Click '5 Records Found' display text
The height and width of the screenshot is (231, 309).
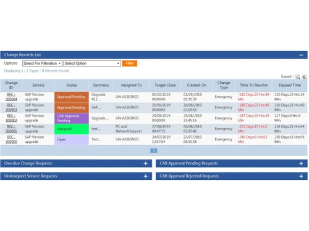tap(56, 71)
